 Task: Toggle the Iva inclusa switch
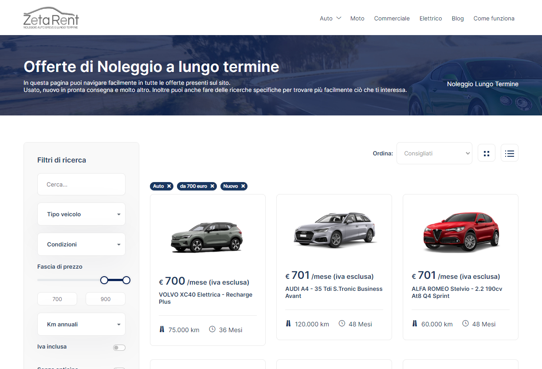pyautogui.click(x=119, y=348)
